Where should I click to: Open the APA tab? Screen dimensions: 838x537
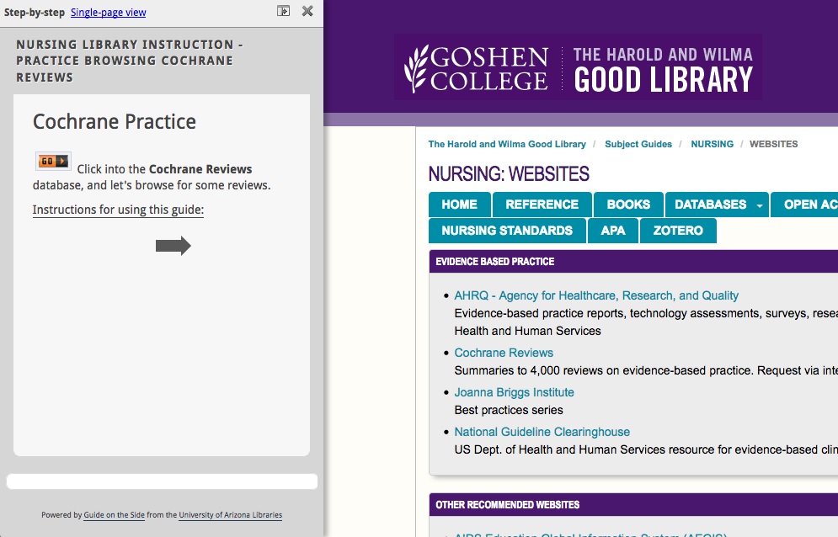612,231
